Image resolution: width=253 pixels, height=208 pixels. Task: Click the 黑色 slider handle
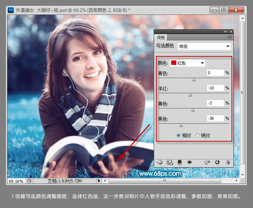click(181, 125)
